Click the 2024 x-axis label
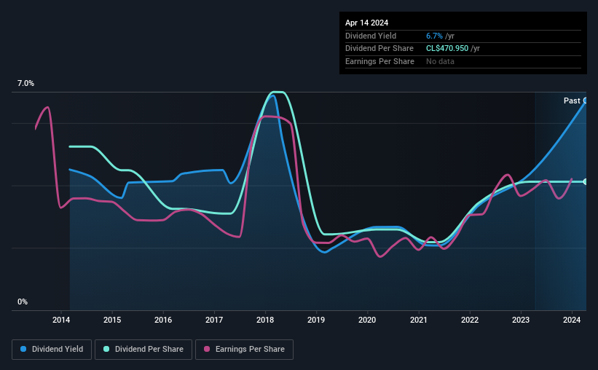 (572, 320)
